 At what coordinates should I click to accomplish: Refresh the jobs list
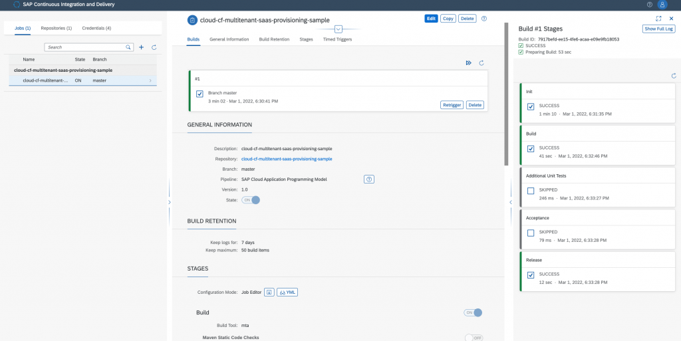coord(154,47)
